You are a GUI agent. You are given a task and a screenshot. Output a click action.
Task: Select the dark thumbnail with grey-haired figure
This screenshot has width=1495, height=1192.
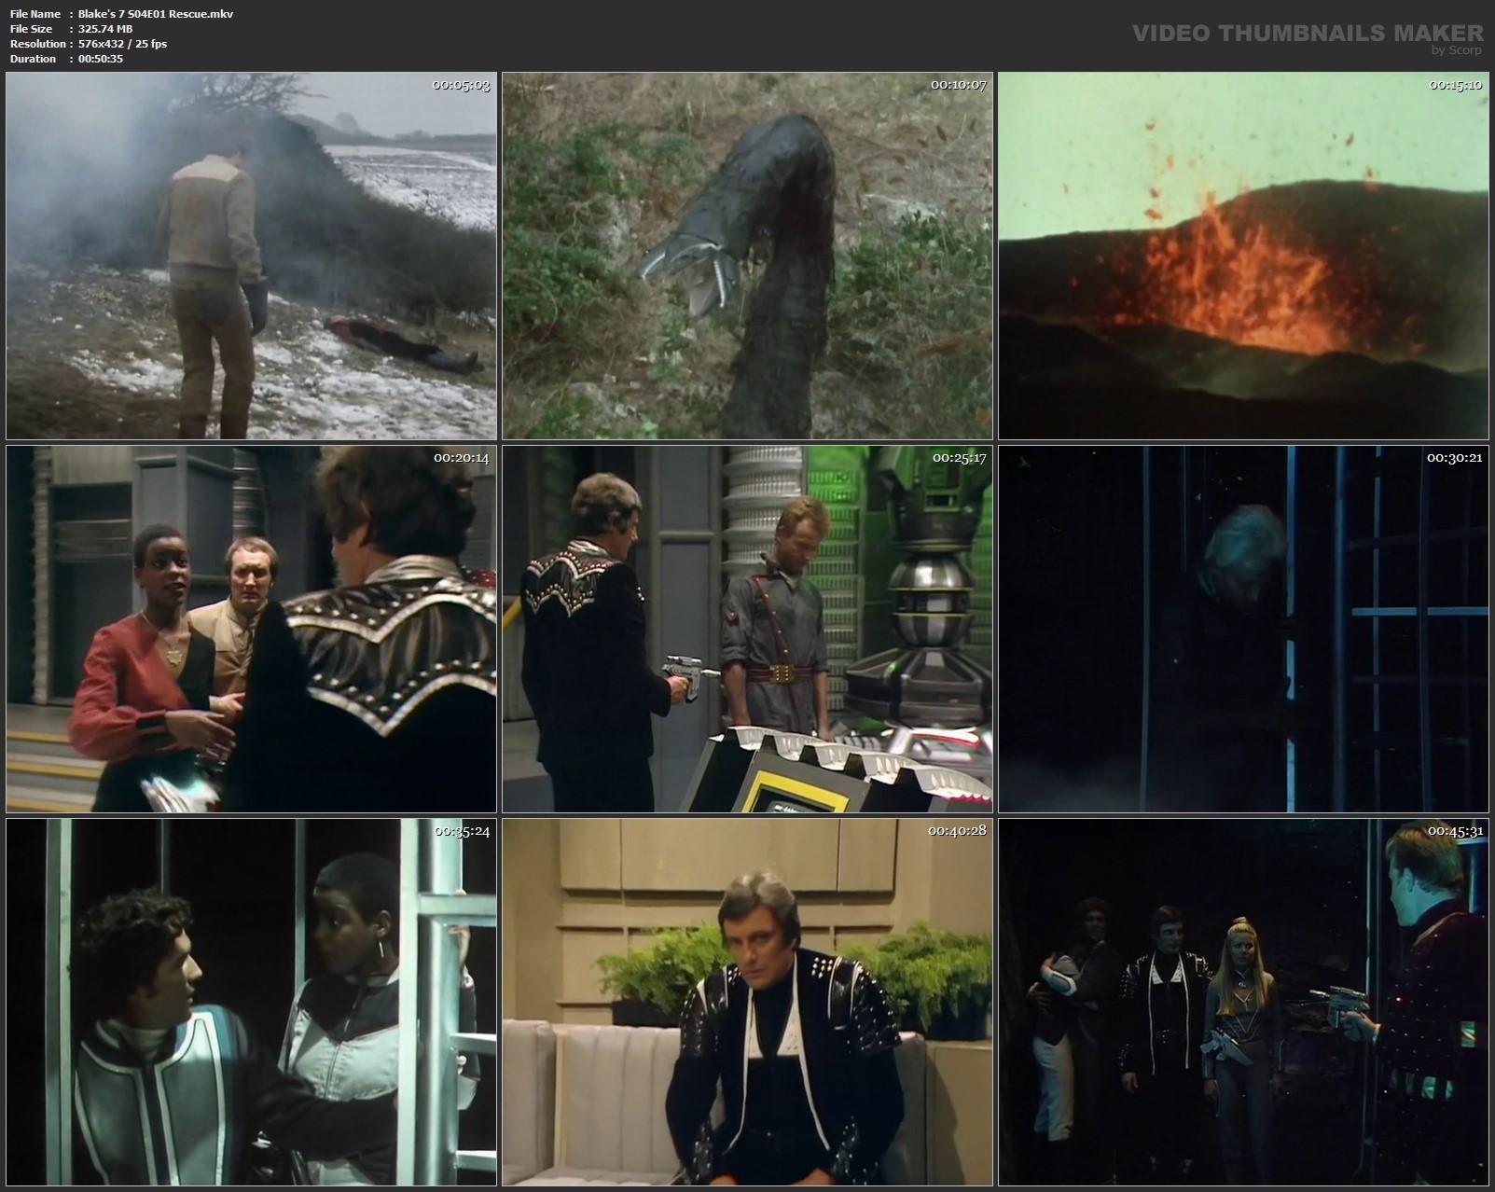point(1243,629)
